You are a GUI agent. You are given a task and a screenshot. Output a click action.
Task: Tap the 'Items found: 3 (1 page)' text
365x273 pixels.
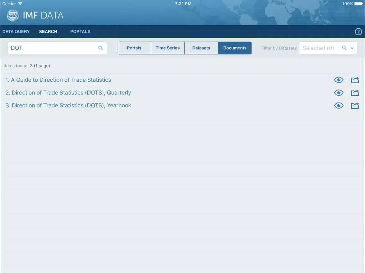tap(27, 66)
